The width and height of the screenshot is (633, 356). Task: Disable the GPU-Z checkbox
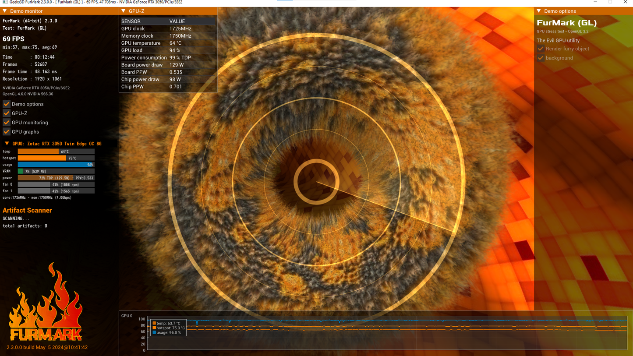pyautogui.click(x=7, y=113)
